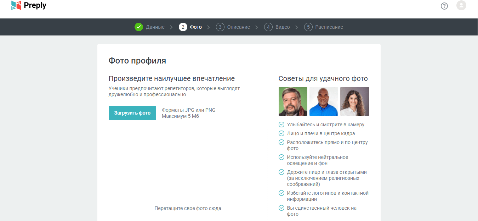Click the Preply logo
This screenshot has height=221, width=478.
(29, 5)
